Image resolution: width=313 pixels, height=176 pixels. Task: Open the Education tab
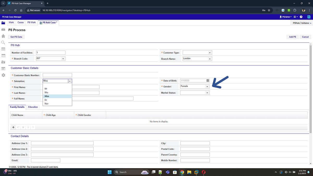[33, 107]
